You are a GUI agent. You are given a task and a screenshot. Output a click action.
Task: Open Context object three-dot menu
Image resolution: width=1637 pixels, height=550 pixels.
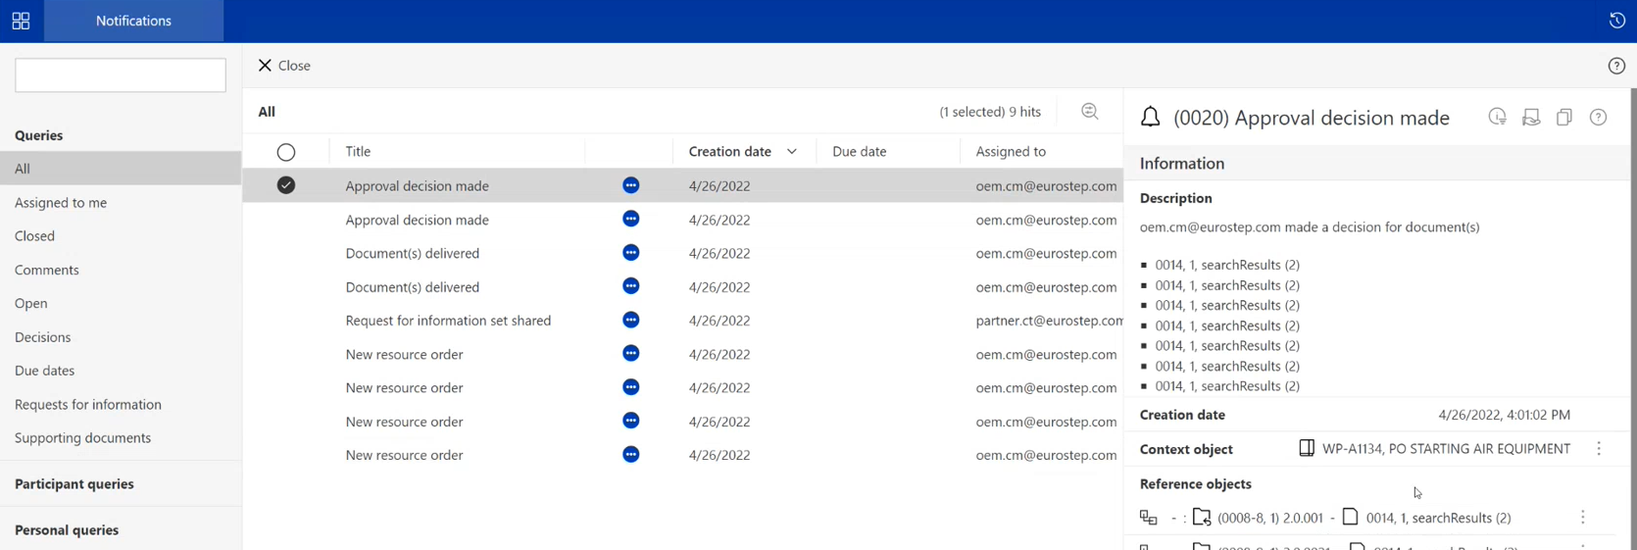[1598, 449]
